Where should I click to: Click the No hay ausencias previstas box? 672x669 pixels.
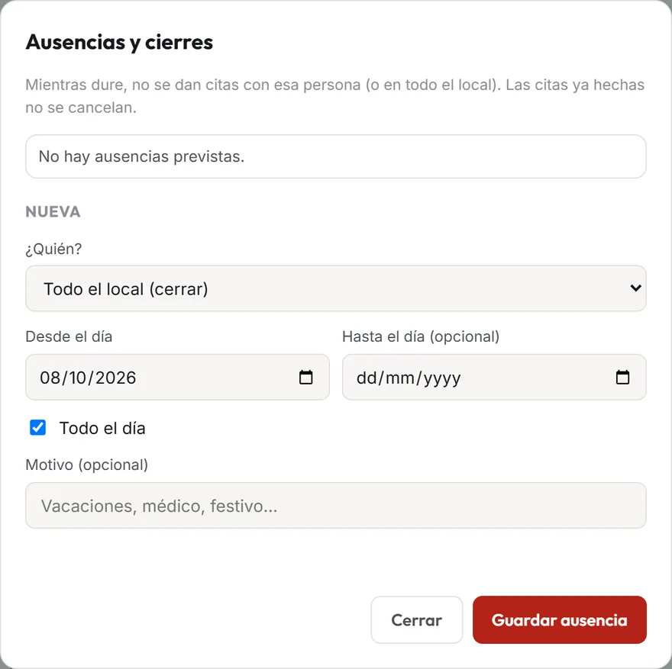[335, 156]
